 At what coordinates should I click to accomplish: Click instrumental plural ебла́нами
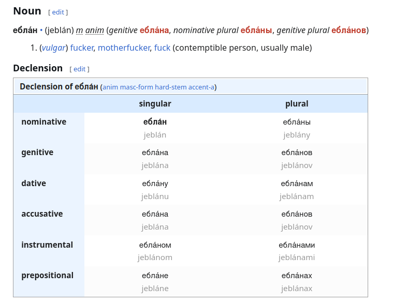point(297,245)
